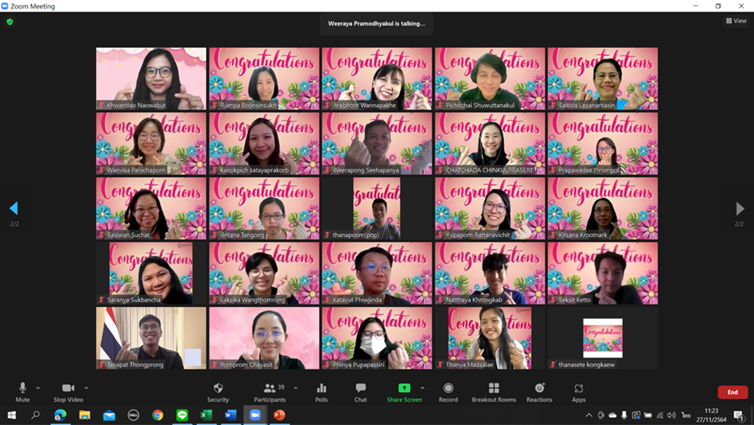Open the View layout menu
The image size is (754, 425).
(736, 21)
